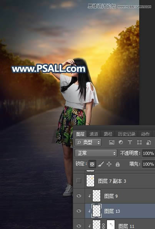Select mask thumbnail of 图层 11
This screenshot has width=155, height=229.
[111, 225]
